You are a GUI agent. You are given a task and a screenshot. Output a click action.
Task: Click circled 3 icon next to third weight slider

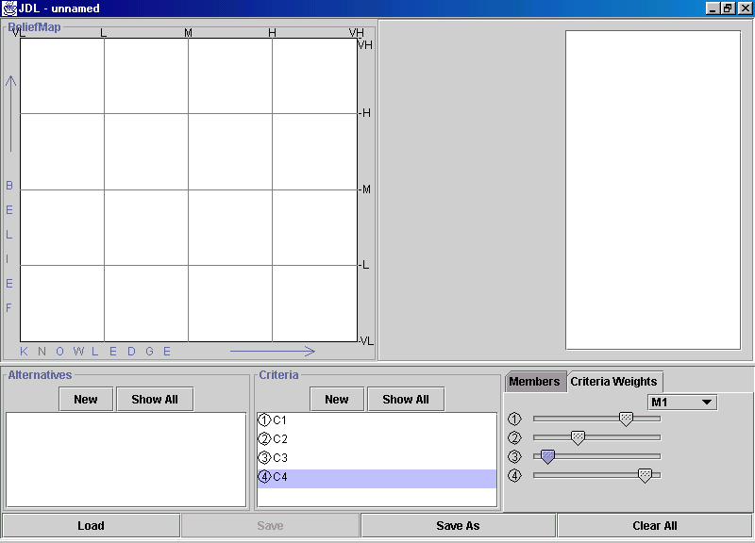click(x=514, y=456)
